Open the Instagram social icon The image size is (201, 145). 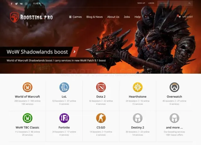click(26, 4)
